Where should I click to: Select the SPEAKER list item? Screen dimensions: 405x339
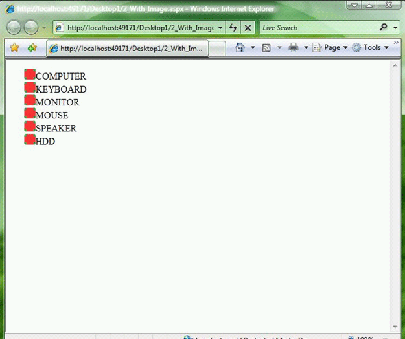click(56, 128)
